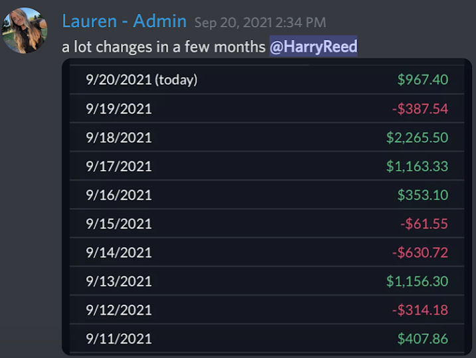Select the 9/14/2021 date row
The height and width of the screenshot is (358, 476).
tap(119, 252)
